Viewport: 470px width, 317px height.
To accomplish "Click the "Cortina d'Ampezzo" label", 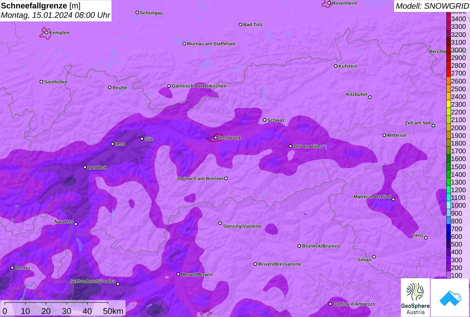I will pyautogui.click(x=354, y=304).
